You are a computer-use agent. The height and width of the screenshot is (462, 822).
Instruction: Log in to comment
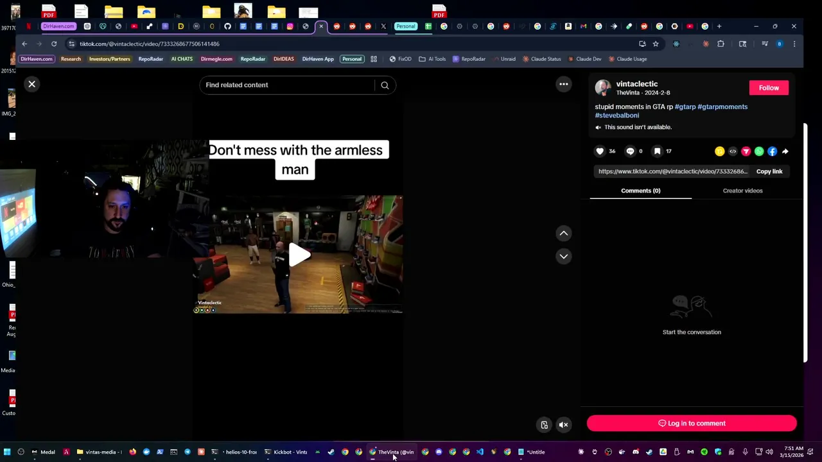pyautogui.click(x=692, y=424)
